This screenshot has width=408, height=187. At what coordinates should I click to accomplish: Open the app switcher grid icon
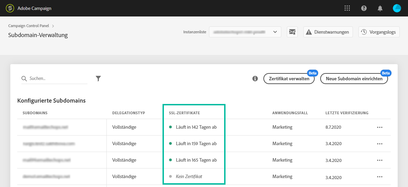click(x=347, y=8)
